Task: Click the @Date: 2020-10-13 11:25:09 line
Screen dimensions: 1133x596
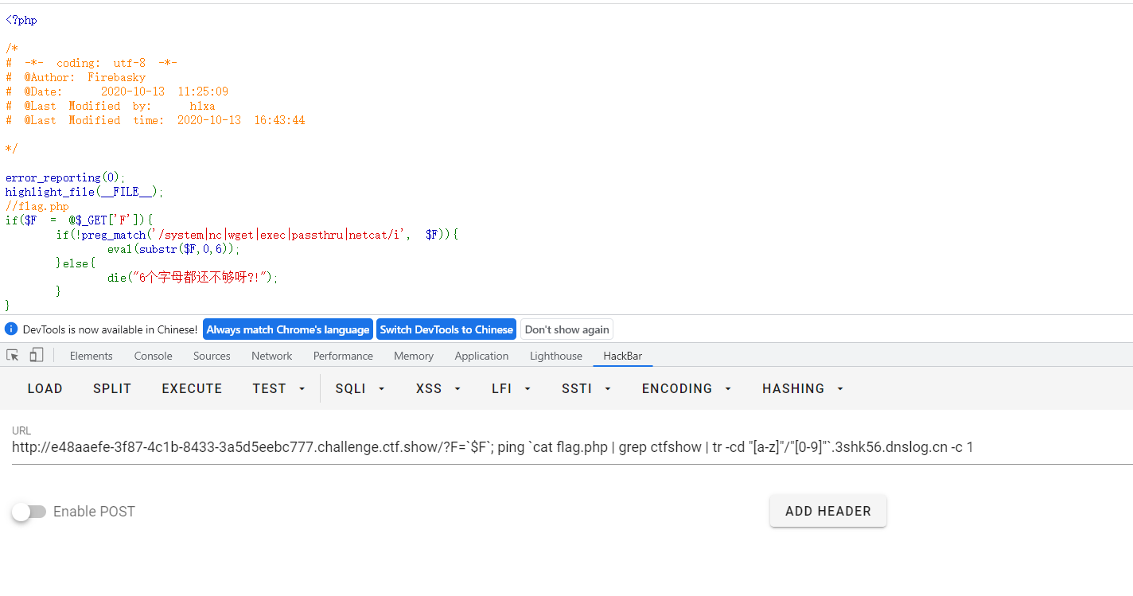Action: [117, 92]
